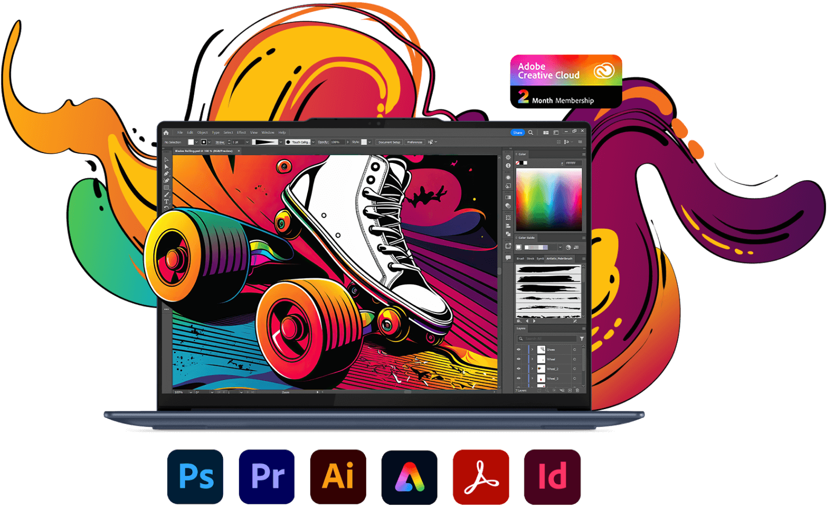Click the FFFFFF hex color field
Image resolution: width=829 pixels, height=507 pixels.
click(x=574, y=163)
